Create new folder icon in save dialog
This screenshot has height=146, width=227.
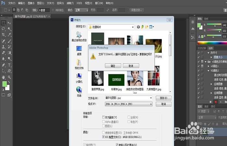pyautogui.click(x=147, y=27)
